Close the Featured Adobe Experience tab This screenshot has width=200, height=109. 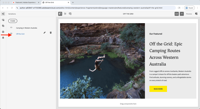(x=39, y=3)
